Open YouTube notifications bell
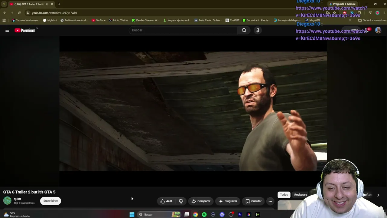The image size is (387, 218). click(x=367, y=30)
